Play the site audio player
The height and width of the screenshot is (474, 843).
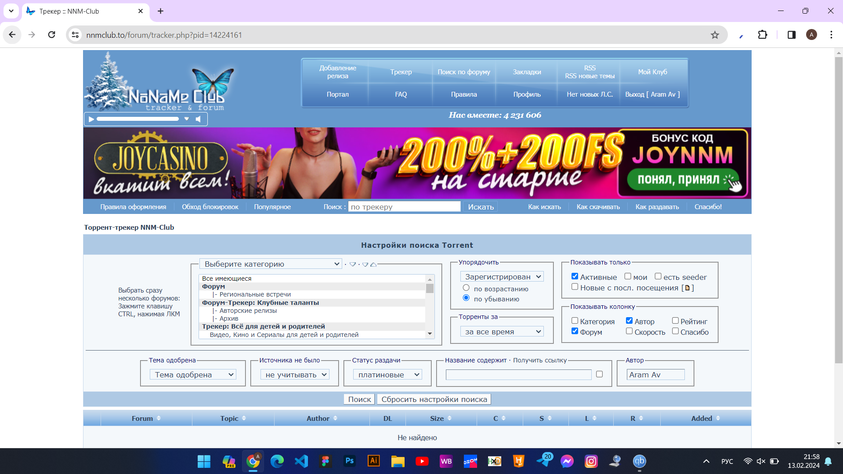coord(91,119)
